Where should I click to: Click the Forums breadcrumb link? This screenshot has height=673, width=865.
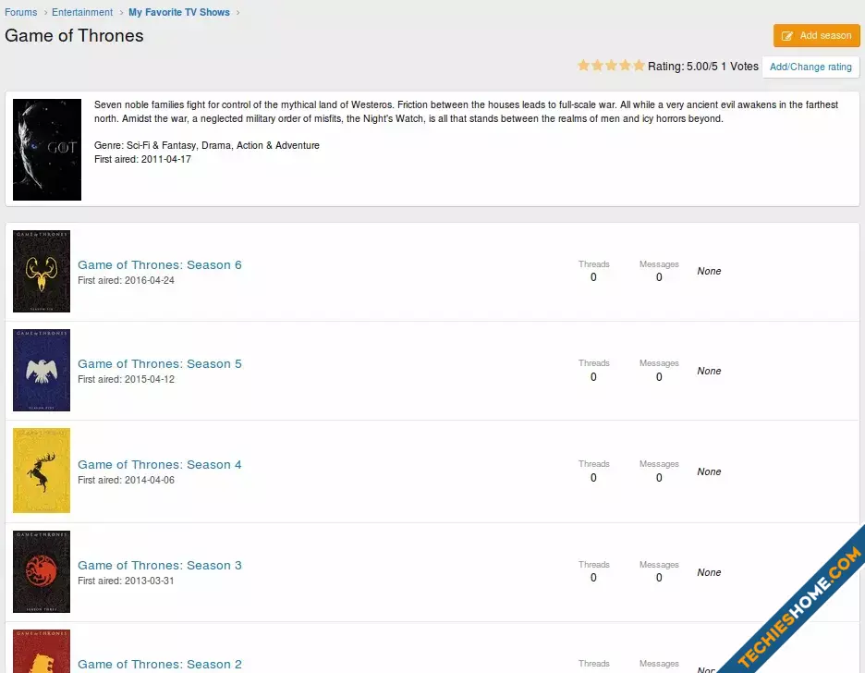[x=21, y=12]
